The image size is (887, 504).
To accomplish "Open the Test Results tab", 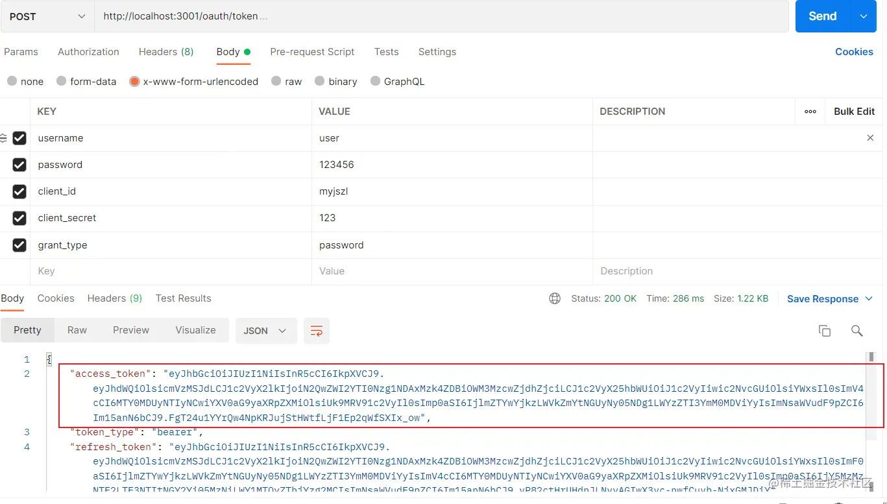I will point(184,298).
